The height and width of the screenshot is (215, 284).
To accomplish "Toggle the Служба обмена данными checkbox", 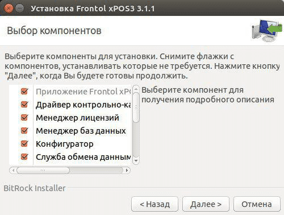I will 24,157.
